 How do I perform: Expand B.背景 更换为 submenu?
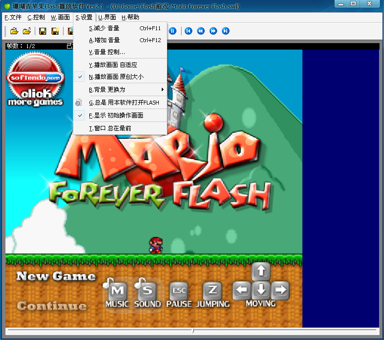click(120, 90)
